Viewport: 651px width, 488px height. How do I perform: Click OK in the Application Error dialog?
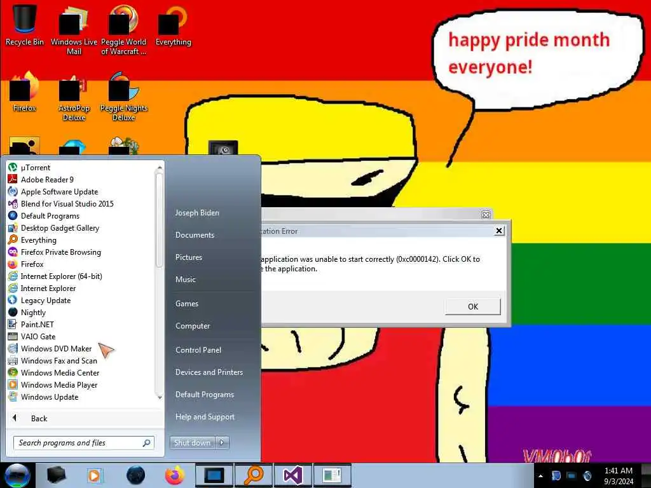click(x=473, y=307)
